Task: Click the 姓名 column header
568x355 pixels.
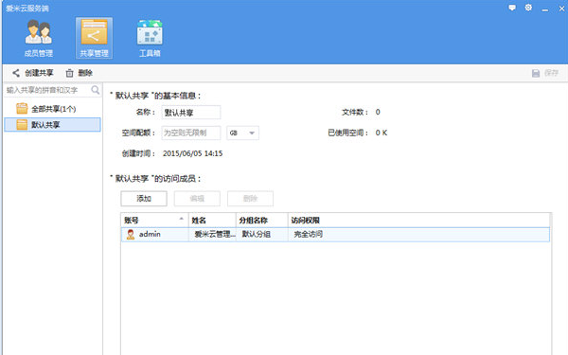Action: pyautogui.click(x=212, y=221)
